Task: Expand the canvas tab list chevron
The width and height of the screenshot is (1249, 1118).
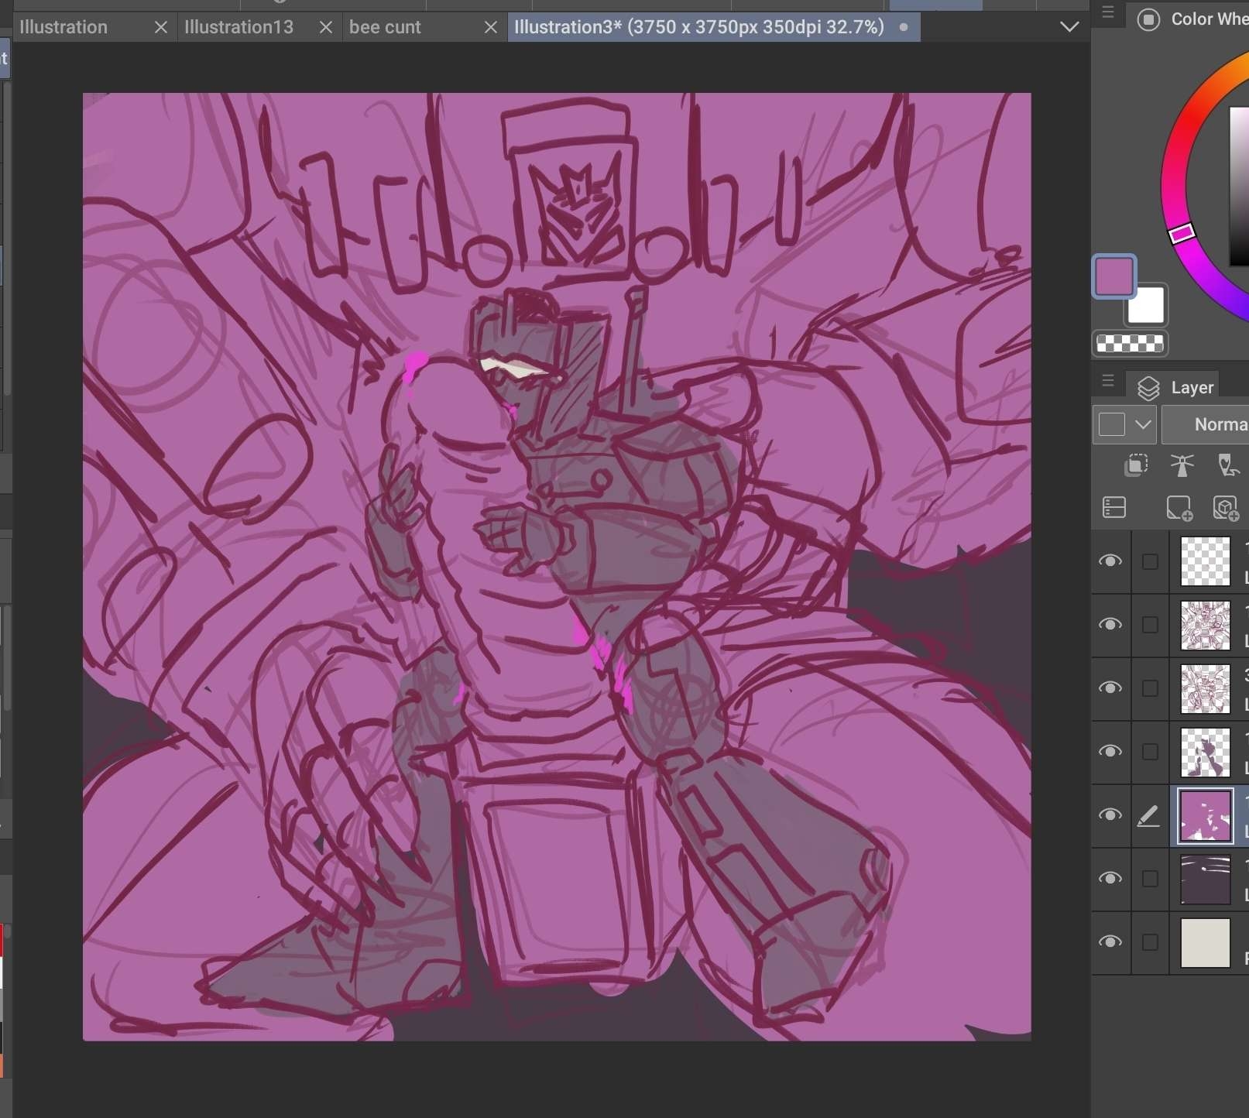Action: coord(1069,27)
